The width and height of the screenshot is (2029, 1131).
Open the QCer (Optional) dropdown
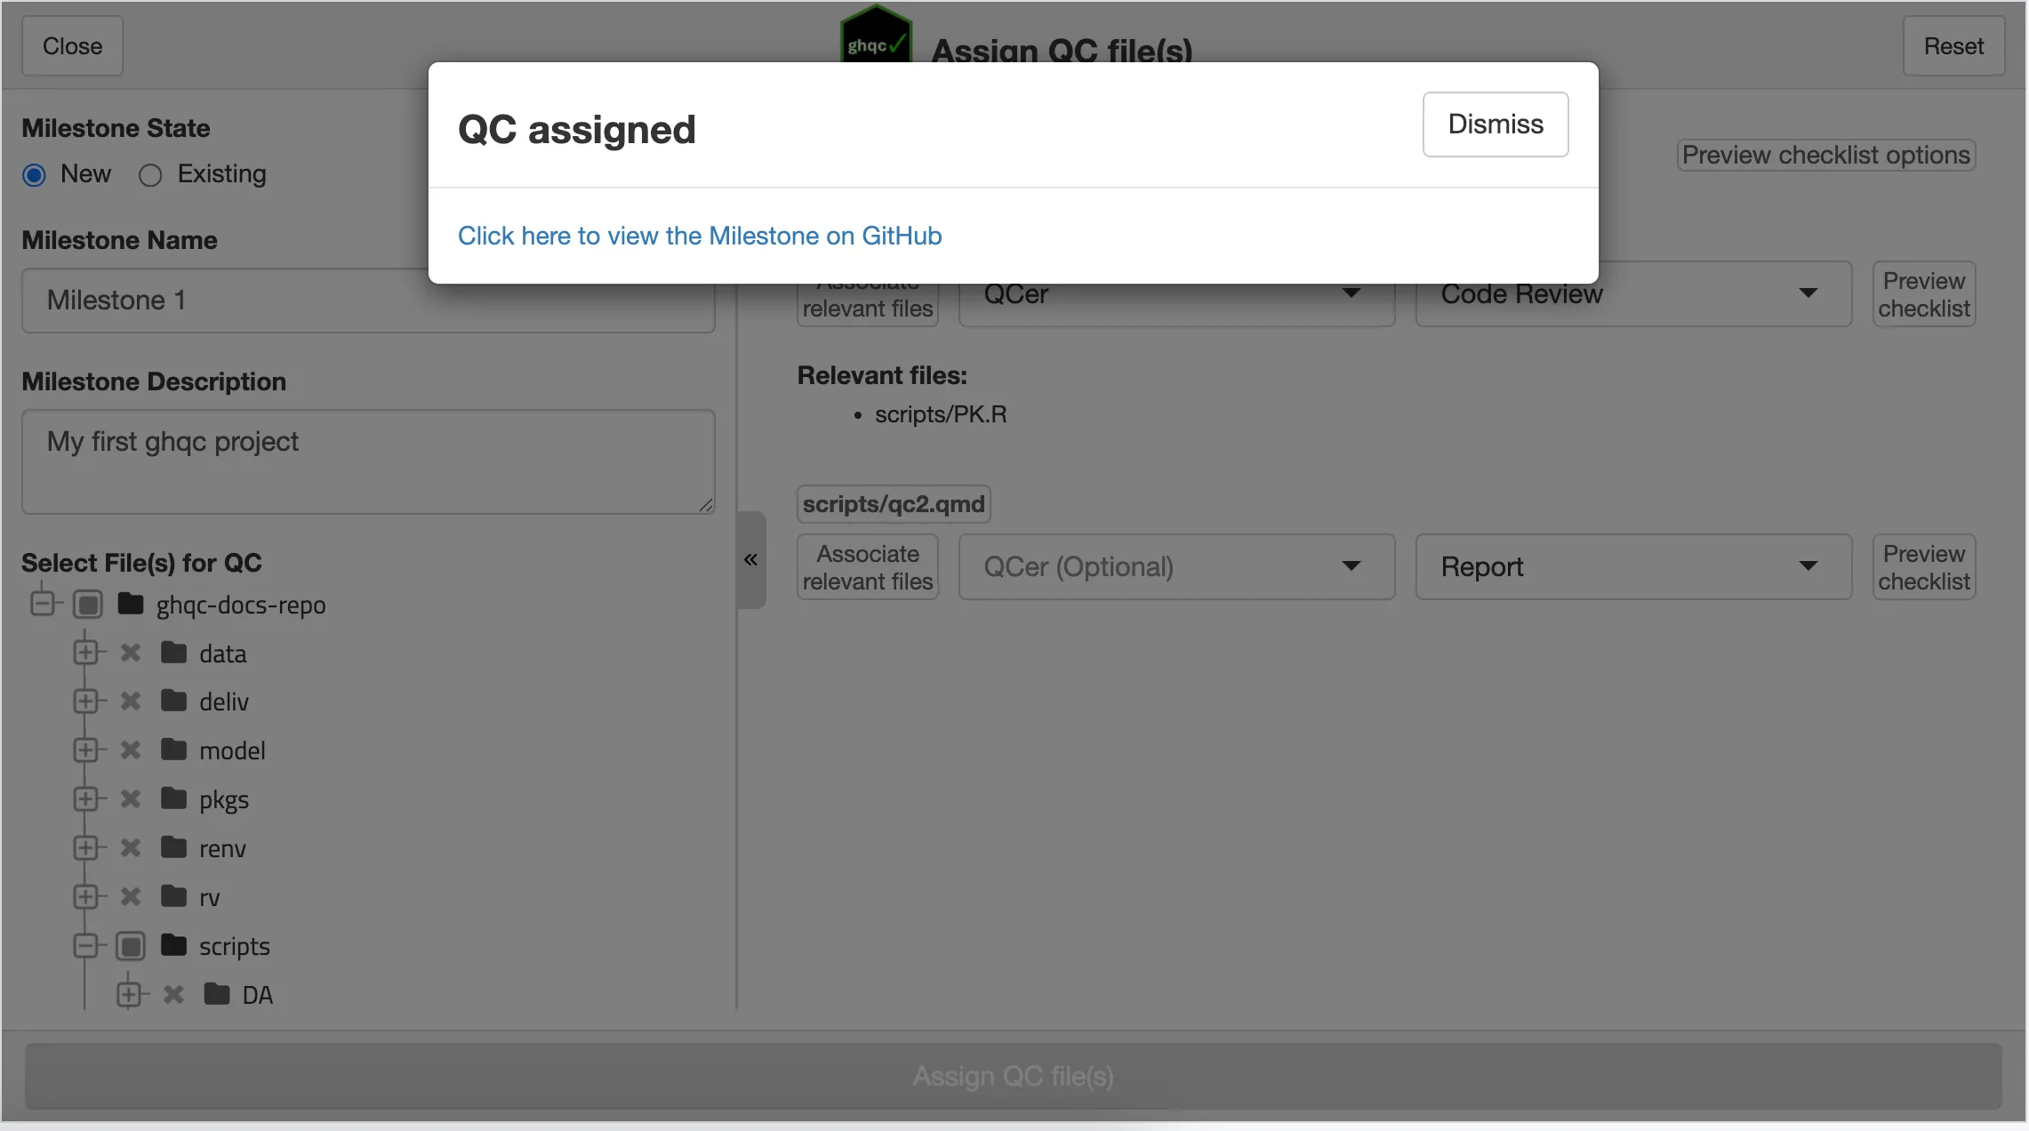pyautogui.click(x=1175, y=566)
